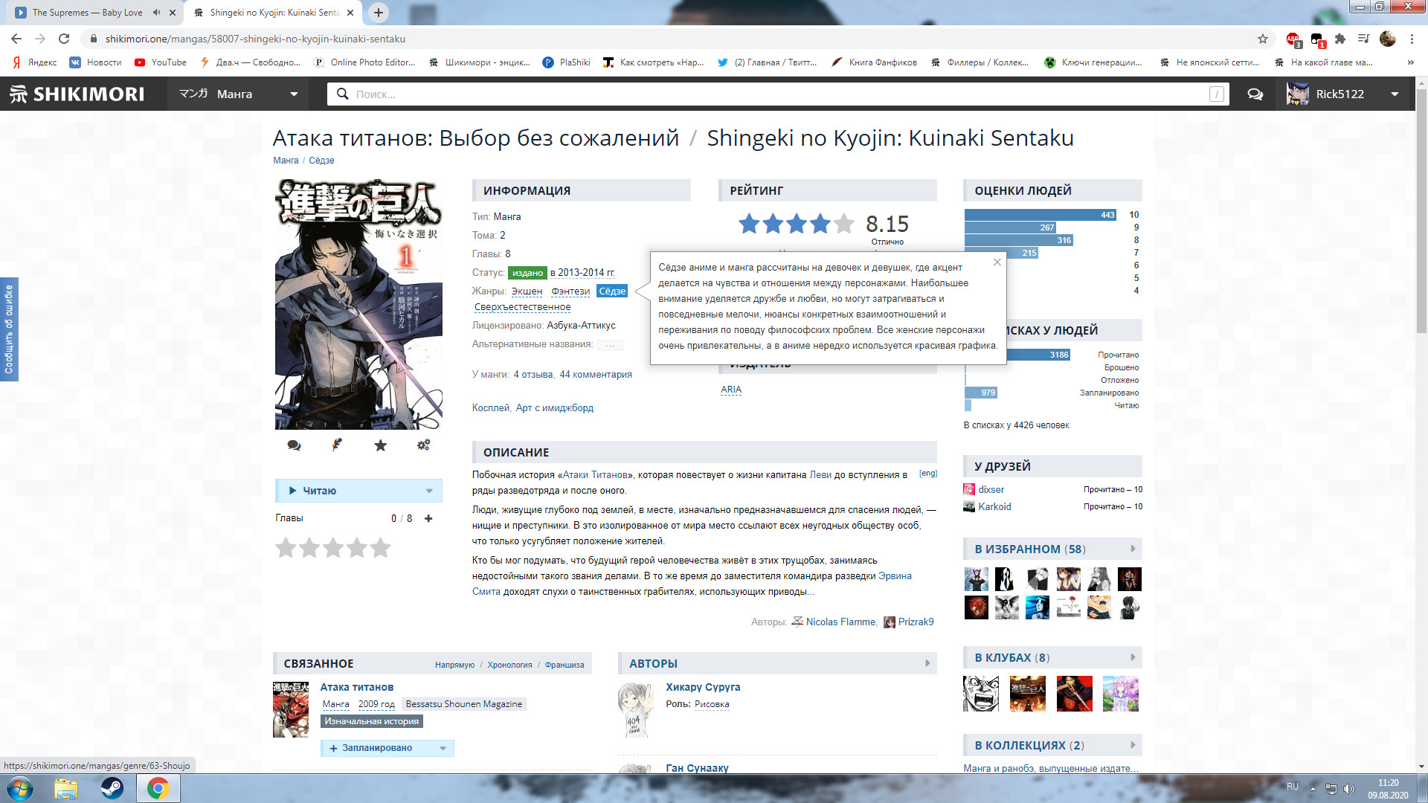Screen dimensions: 1428x803
Task: Expand Запланировано dropdown for Атака титанов
Action: (x=443, y=748)
